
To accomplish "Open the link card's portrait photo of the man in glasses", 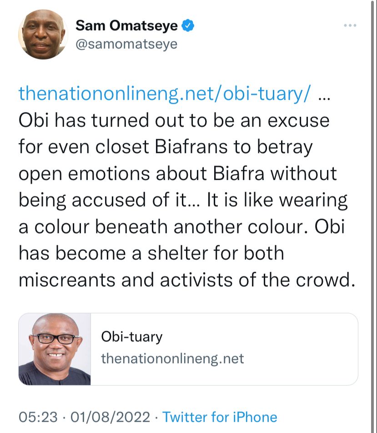I will coord(55,349).
